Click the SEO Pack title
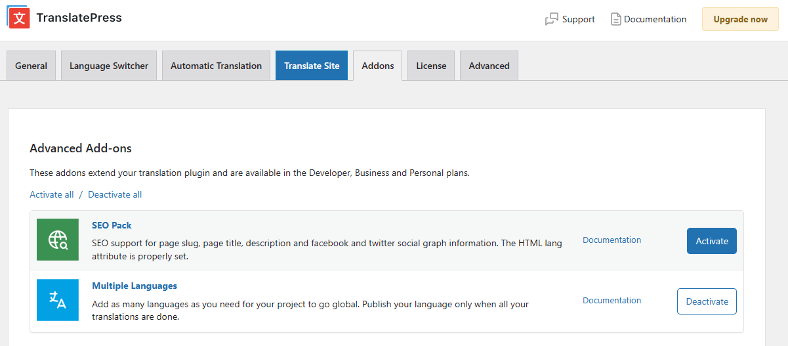The image size is (788, 346). coord(112,225)
